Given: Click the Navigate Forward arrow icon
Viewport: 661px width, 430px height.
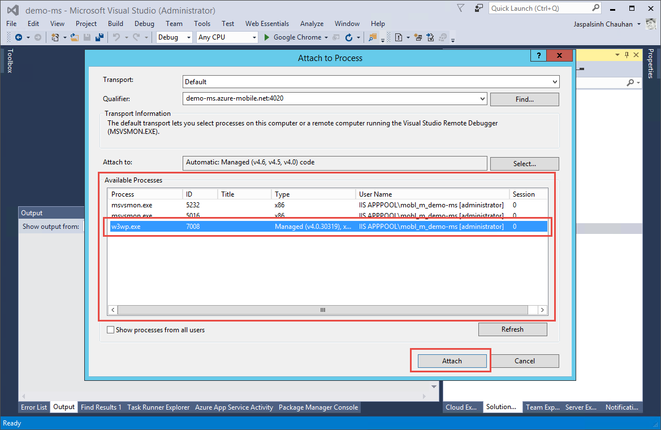Looking at the screenshot, I should [x=38, y=37].
